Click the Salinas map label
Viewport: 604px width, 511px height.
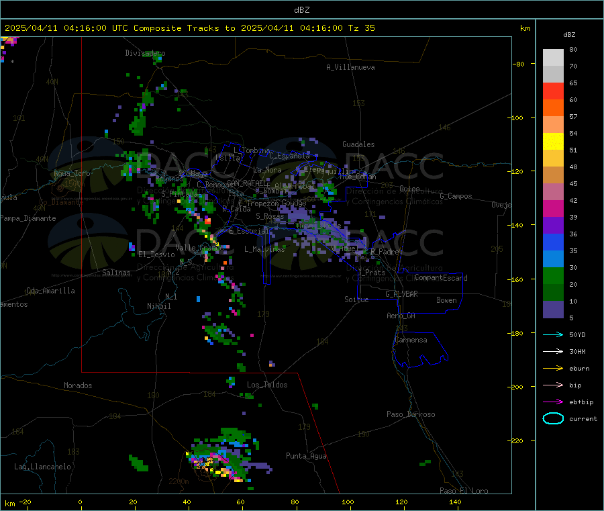(x=116, y=273)
